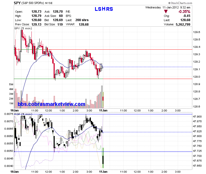Click the SPY ticker symbol title
Screen dimensions: 206x174
[17, 3]
